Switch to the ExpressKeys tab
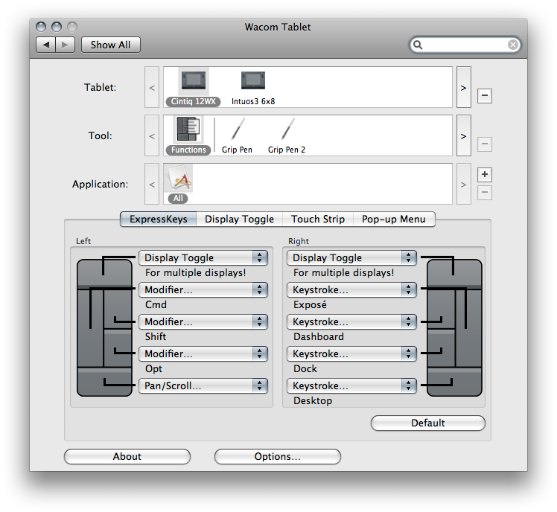This screenshot has height=512, width=557. coord(158,219)
